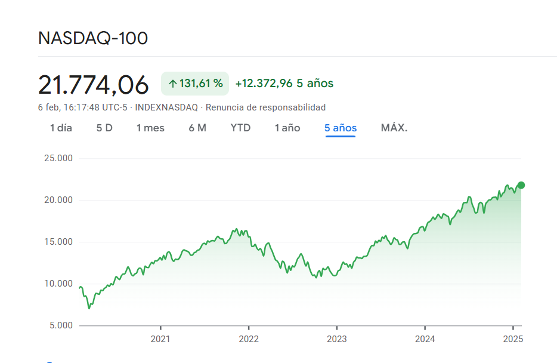The height and width of the screenshot is (363, 557).
Task: Click the partially visible icon at bottom left
Action: point(51,361)
